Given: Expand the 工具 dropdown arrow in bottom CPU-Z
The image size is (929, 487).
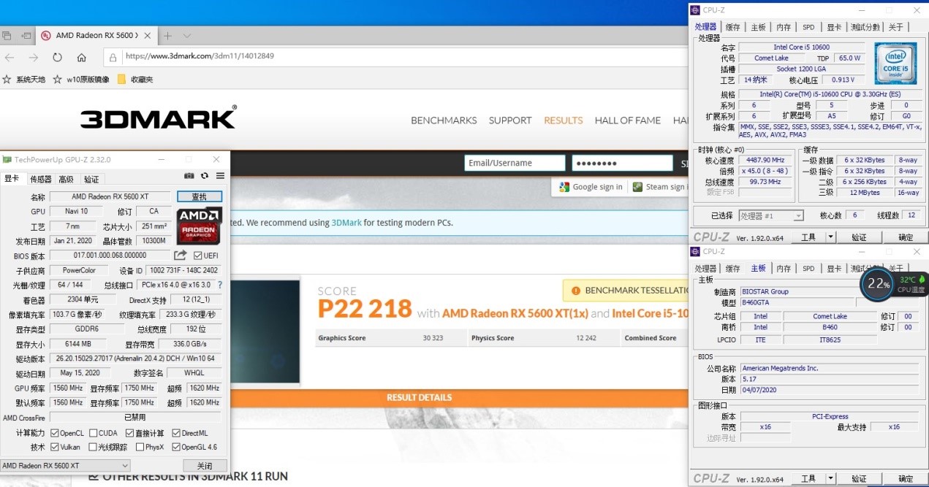Looking at the screenshot, I should tap(830, 479).
